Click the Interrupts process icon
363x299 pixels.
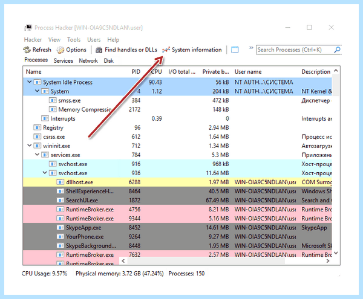45,118
